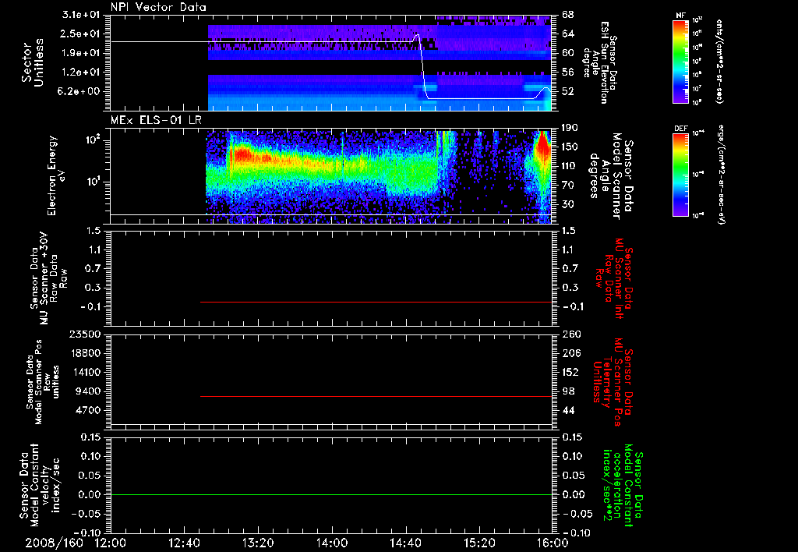Click the '152' telemetry tick value
Viewport: 798px width, 552px height.
pos(571,372)
